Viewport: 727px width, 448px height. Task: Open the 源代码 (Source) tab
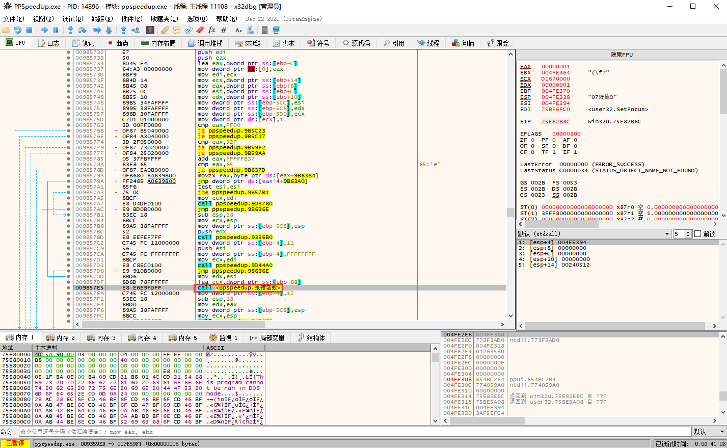357,43
